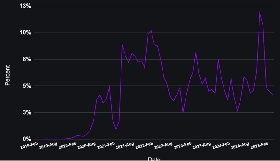Select the 2021-Aug date tick label

(x=125, y=146)
